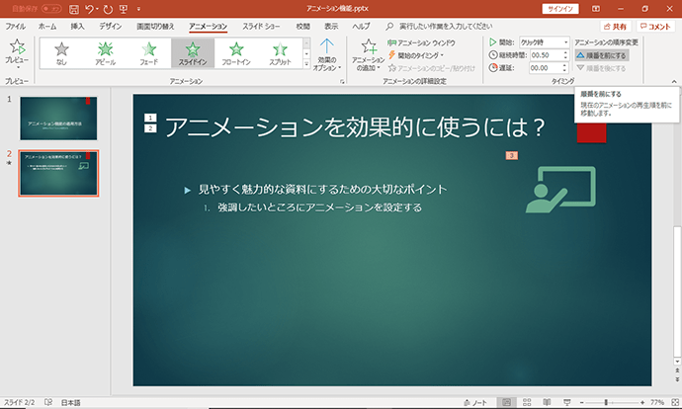
Task: Open アニメーション ウィンドウ pane
Action: pyautogui.click(x=421, y=42)
